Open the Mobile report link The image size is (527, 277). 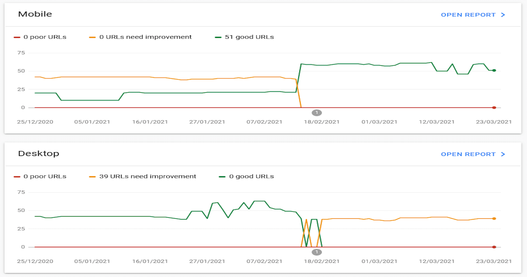click(x=473, y=15)
